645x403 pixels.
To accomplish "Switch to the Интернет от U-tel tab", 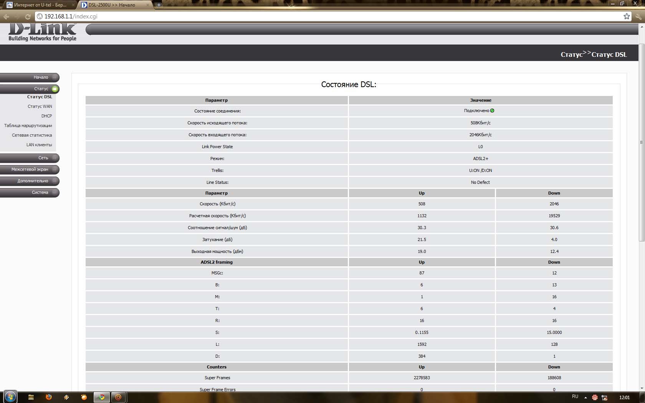I will point(38,5).
